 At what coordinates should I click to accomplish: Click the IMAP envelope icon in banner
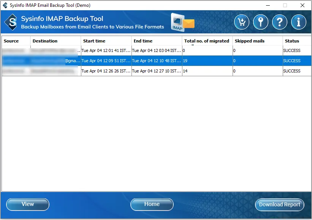(x=182, y=22)
